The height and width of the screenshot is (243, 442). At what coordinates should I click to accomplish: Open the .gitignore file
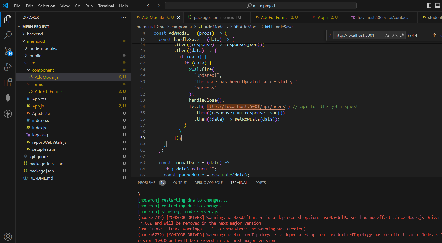[x=38, y=156]
